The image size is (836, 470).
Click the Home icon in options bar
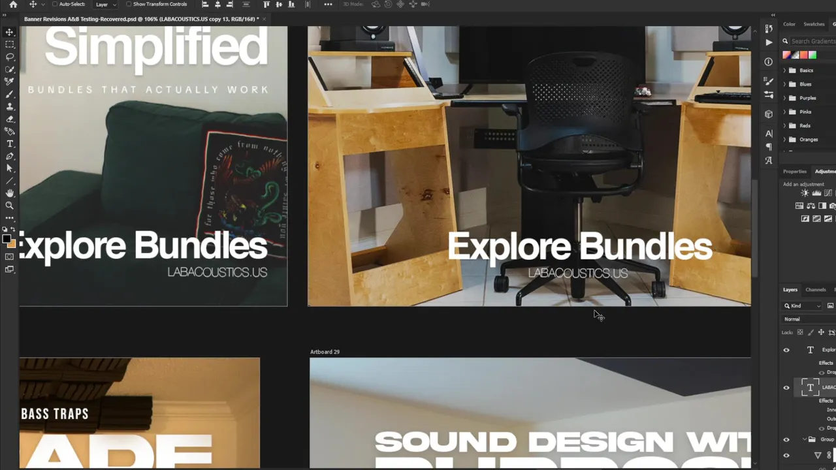tap(13, 5)
